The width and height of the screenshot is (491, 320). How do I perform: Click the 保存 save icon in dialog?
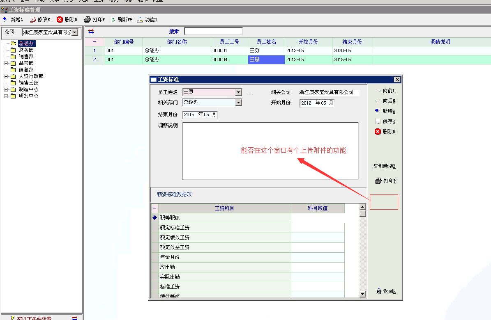(378, 121)
